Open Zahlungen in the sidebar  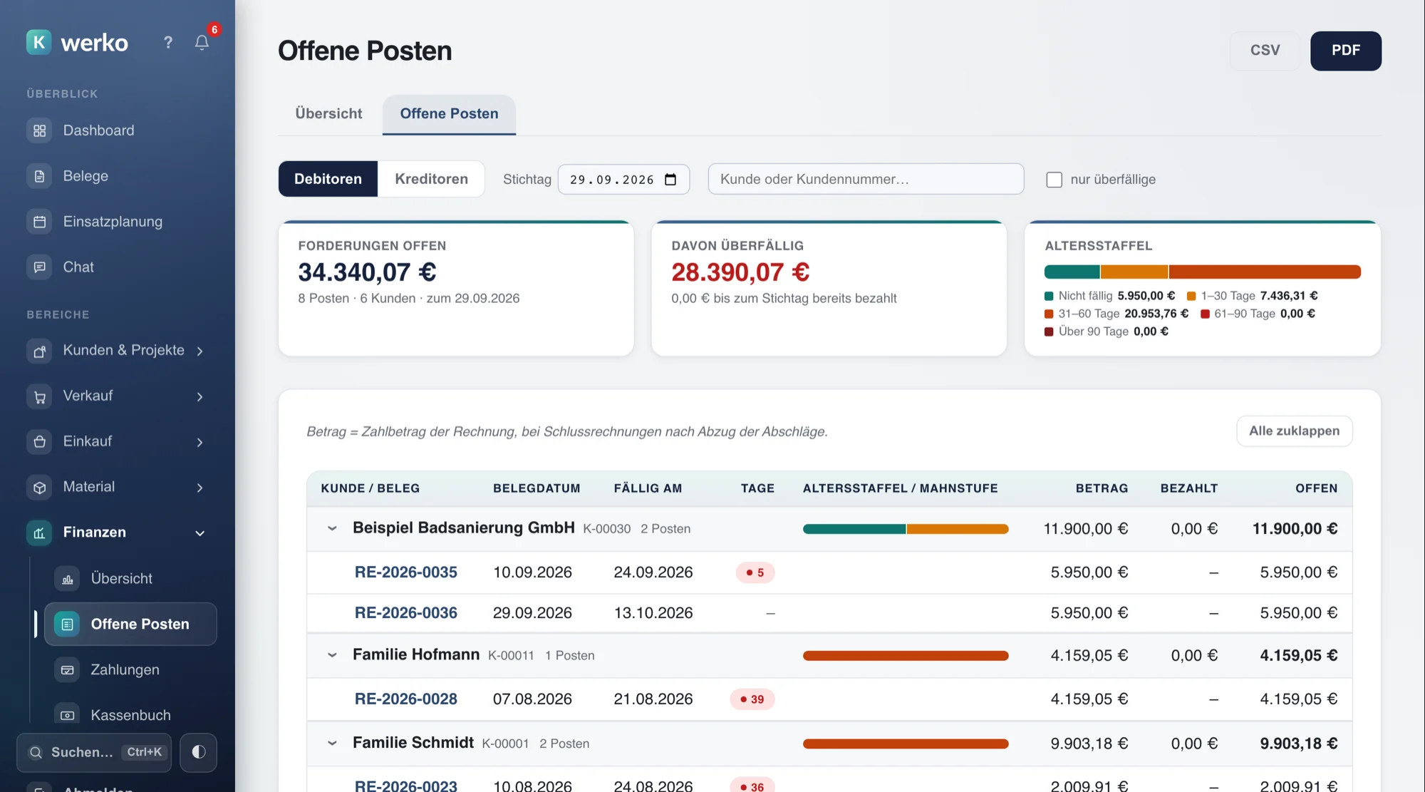125,670
